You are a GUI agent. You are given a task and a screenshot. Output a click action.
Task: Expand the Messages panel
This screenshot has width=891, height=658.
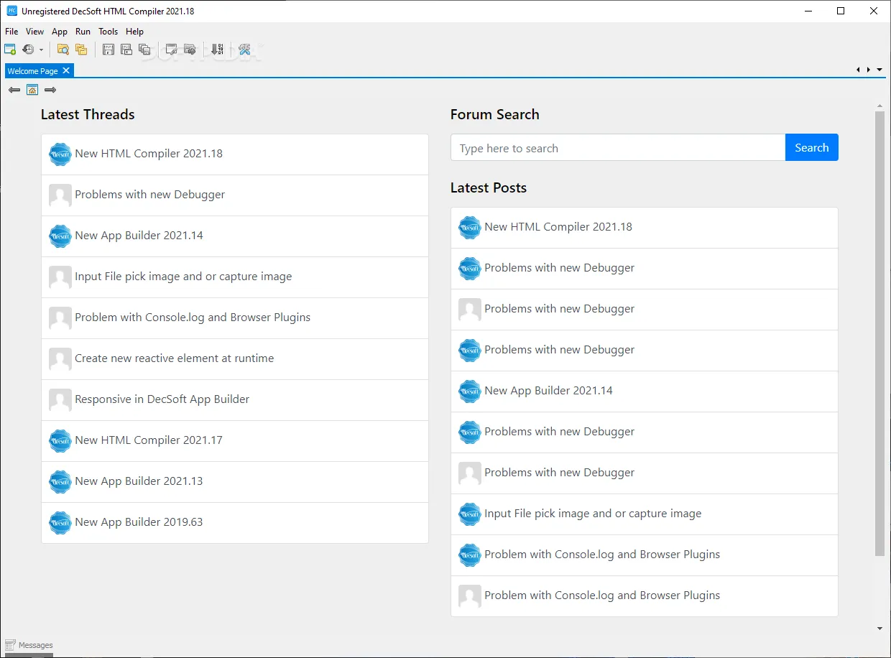(29, 645)
